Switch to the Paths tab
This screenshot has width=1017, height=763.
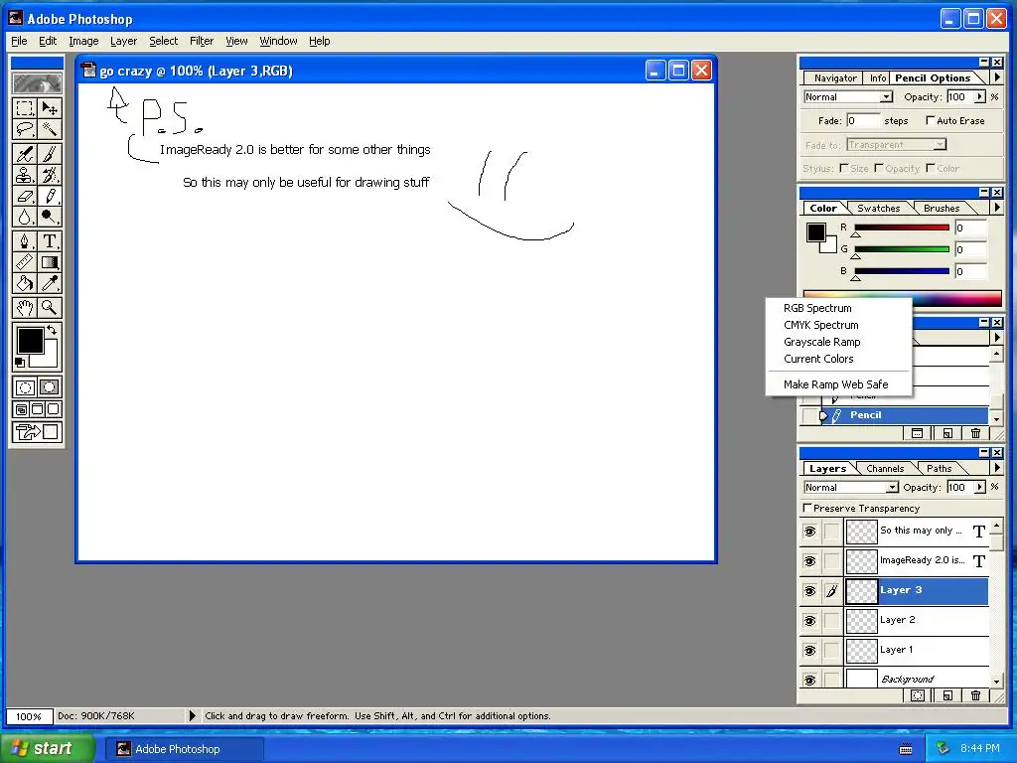(939, 469)
